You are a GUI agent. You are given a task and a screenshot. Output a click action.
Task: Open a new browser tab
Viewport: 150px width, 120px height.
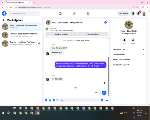pyautogui.click(x=34, y=2)
